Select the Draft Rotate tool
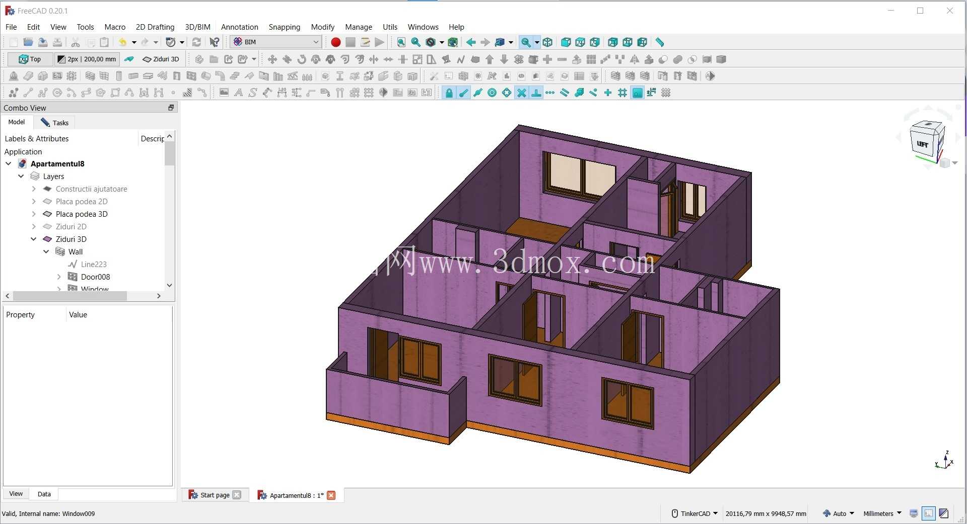The image size is (967, 524). point(301,59)
